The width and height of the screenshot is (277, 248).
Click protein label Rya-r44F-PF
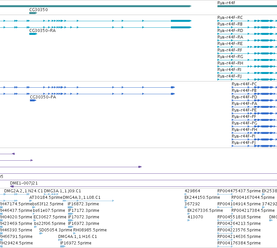[244, 117]
